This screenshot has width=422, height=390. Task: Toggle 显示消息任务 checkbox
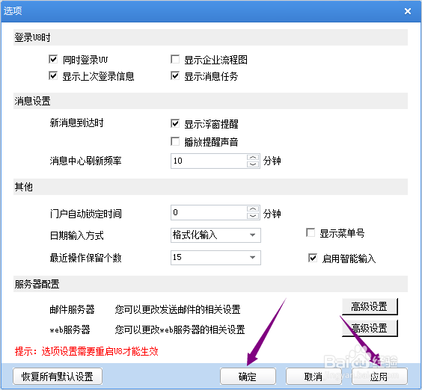175,75
